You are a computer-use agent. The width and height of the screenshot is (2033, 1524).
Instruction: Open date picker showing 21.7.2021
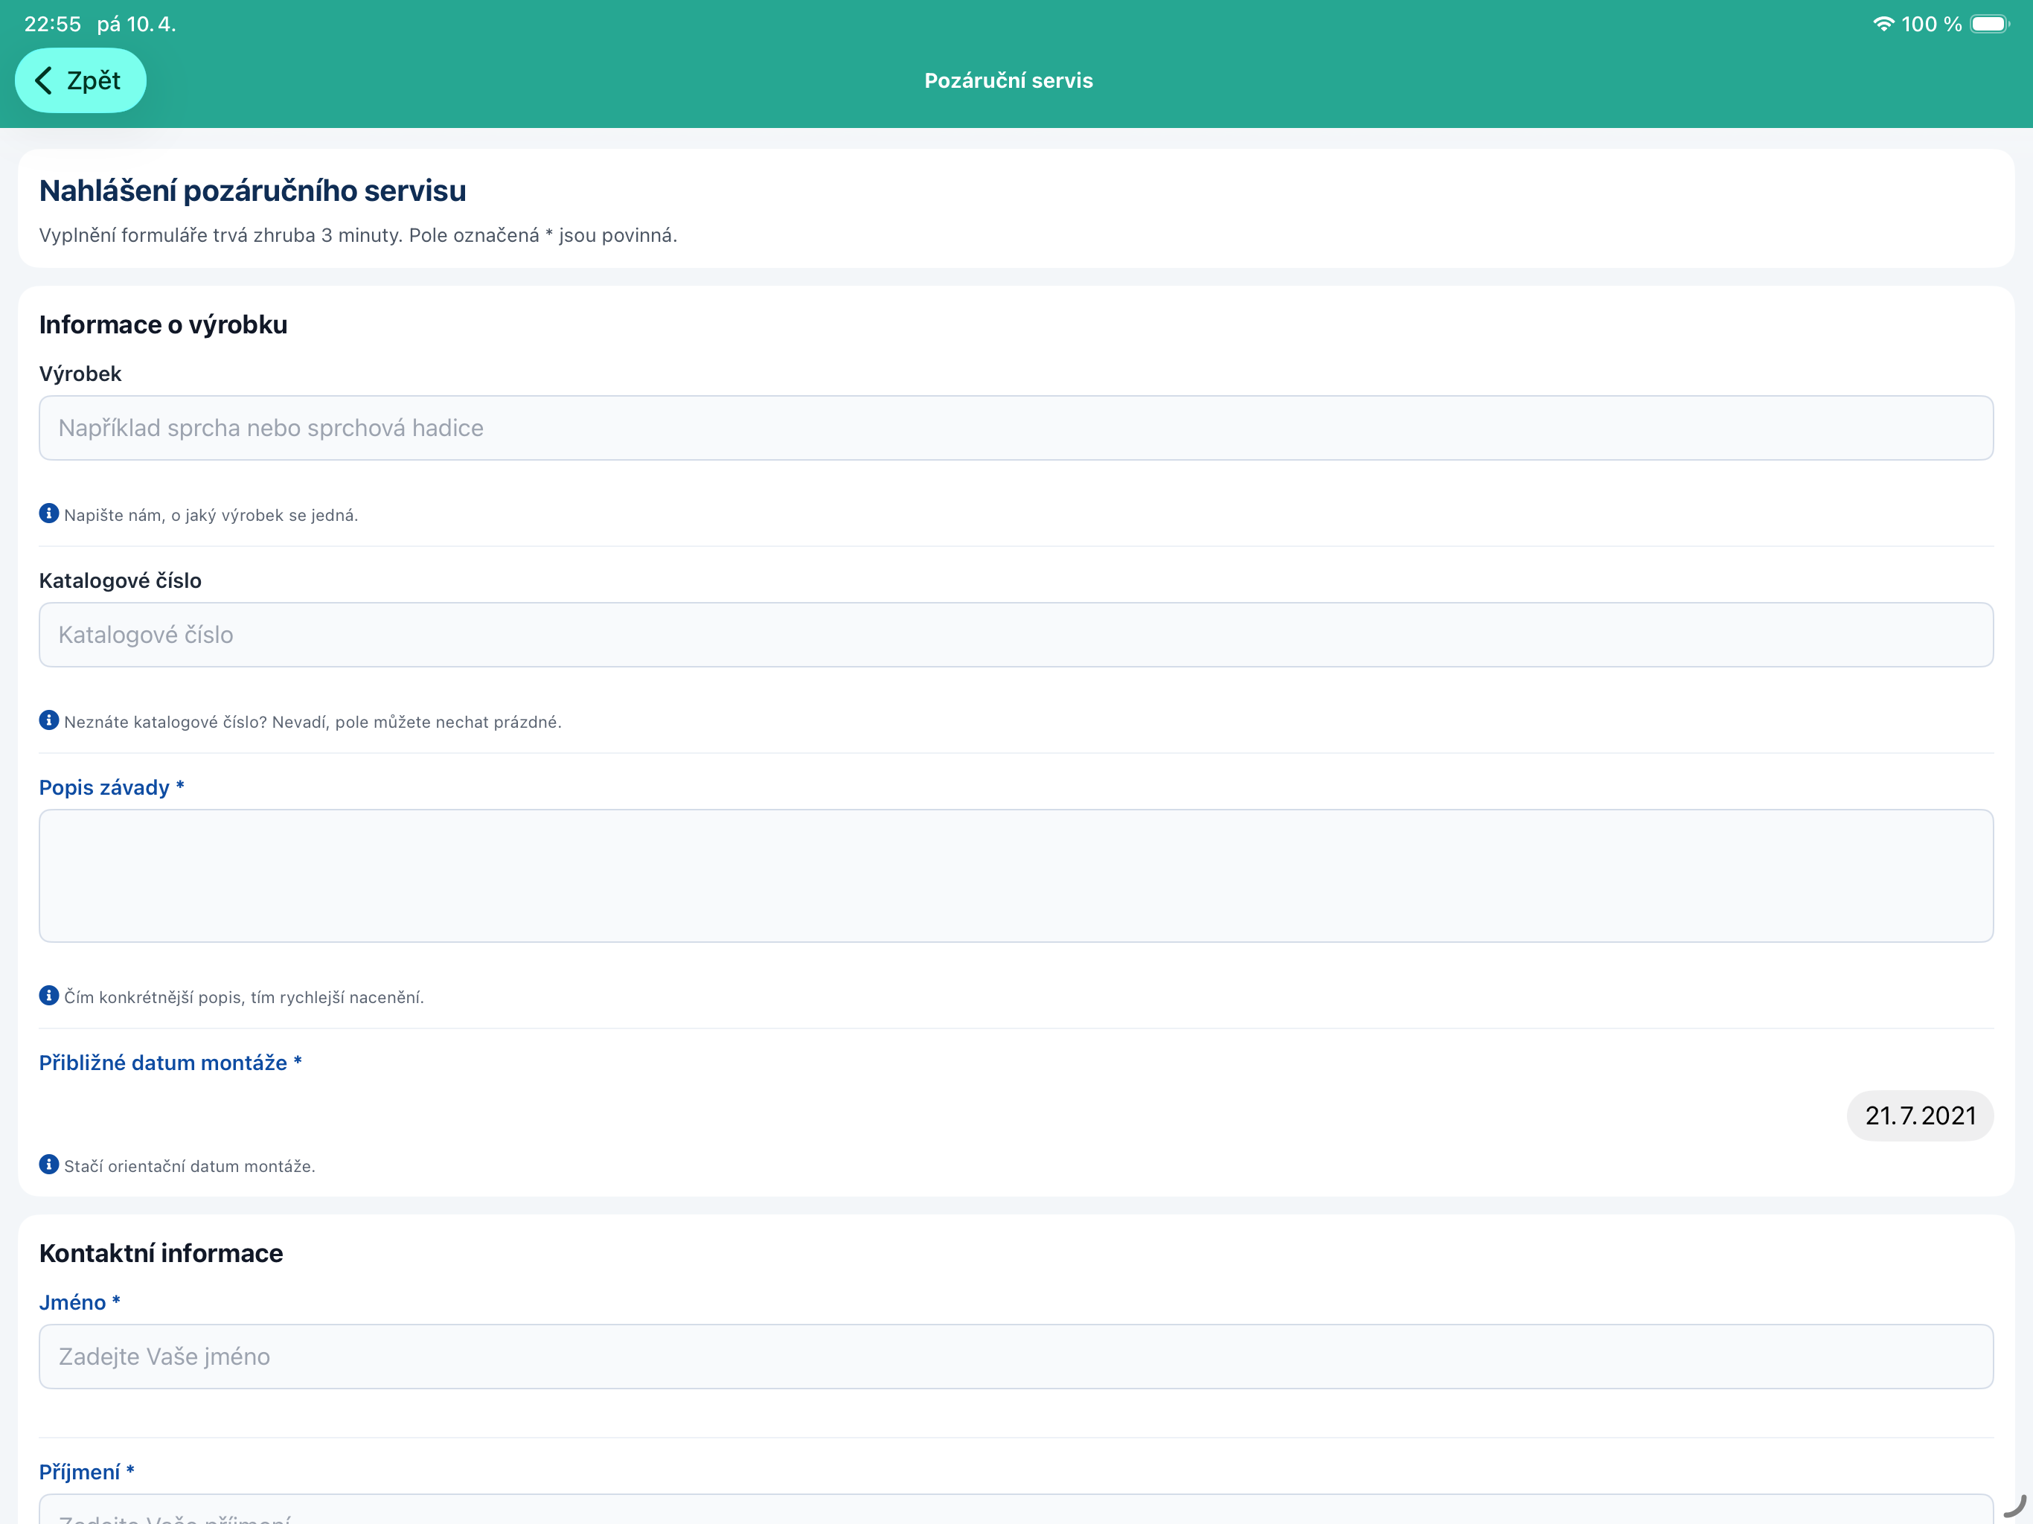[x=1919, y=1115]
